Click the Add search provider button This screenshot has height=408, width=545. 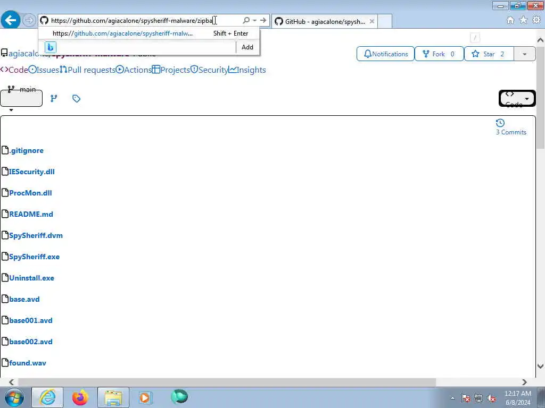[x=247, y=47]
